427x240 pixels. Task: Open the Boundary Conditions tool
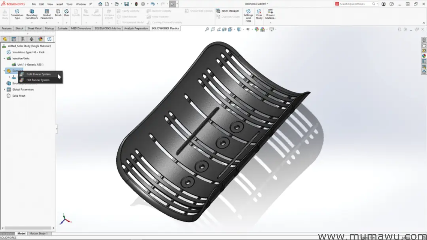(32, 15)
